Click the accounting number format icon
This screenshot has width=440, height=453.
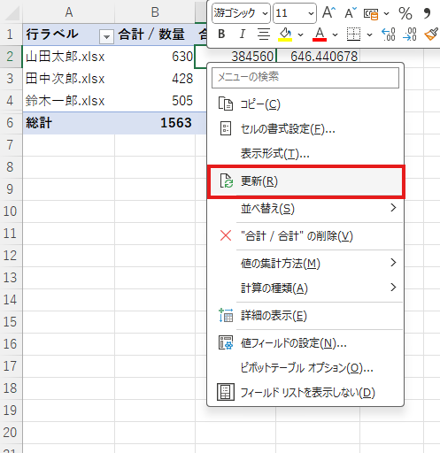(371, 13)
